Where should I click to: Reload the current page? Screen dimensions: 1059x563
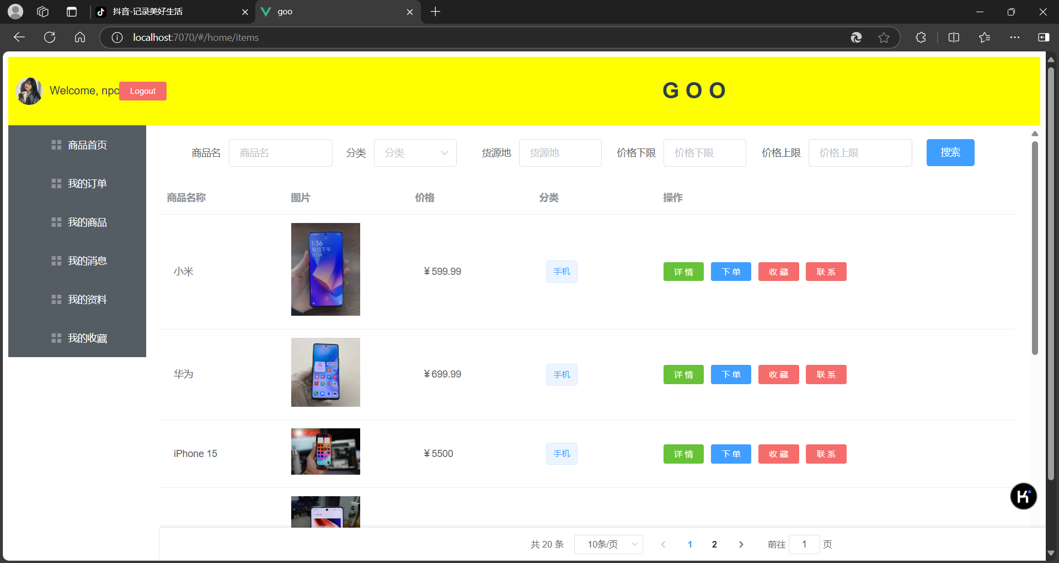(x=50, y=38)
